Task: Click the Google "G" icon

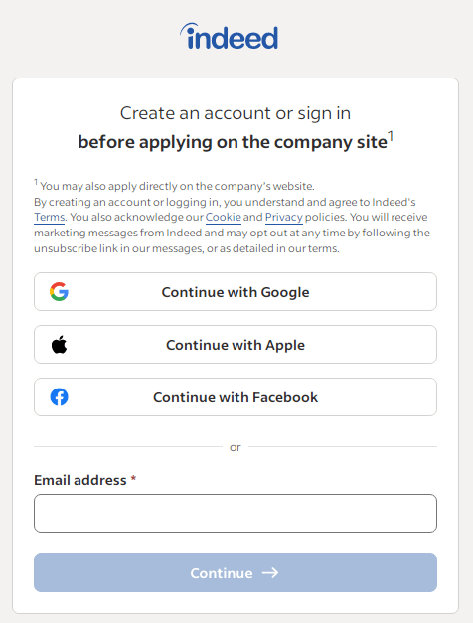Action: [59, 292]
